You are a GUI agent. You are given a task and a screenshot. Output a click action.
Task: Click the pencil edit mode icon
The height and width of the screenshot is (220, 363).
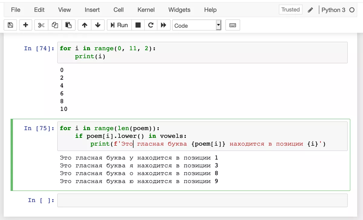(310, 10)
